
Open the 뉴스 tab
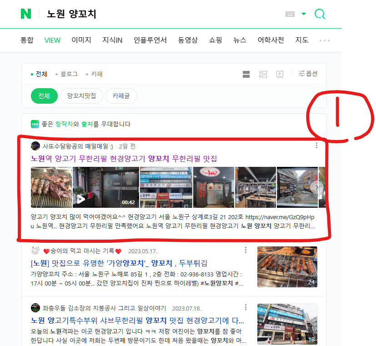[x=240, y=40]
